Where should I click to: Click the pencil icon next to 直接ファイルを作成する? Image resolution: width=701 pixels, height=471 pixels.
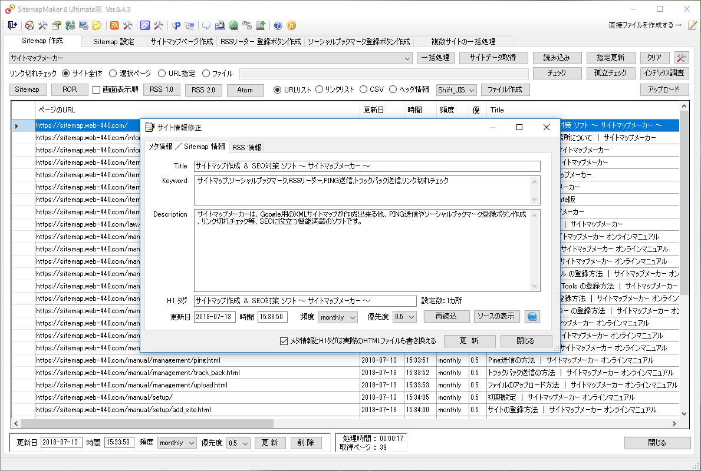pyautogui.click(x=692, y=25)
